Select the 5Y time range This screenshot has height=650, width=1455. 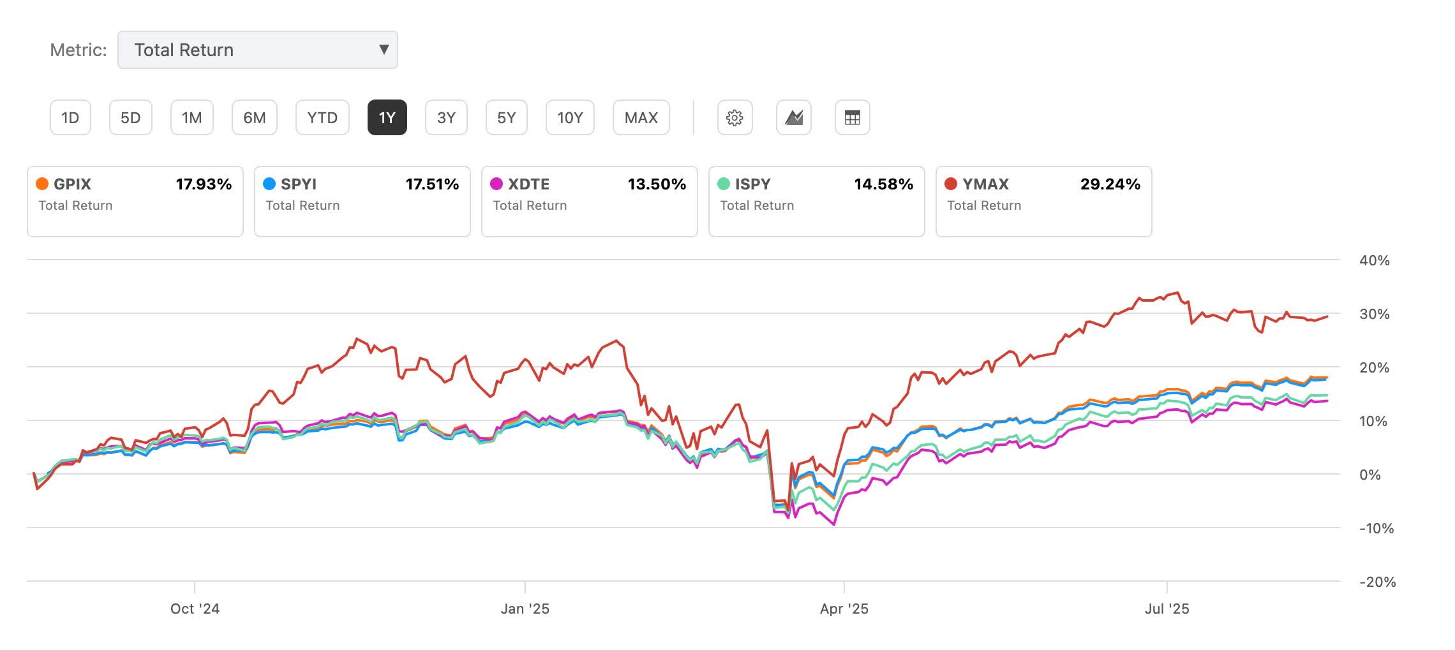(x=506, y=117)
